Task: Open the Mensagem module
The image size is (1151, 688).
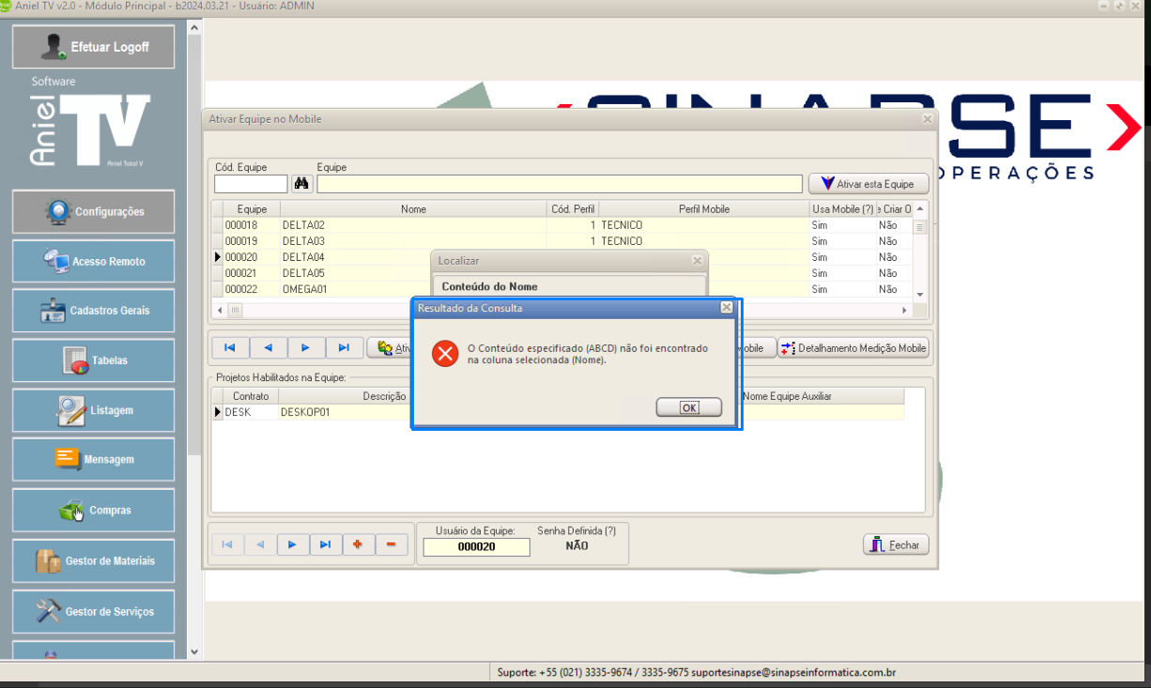Action: (x=93, y=460)
